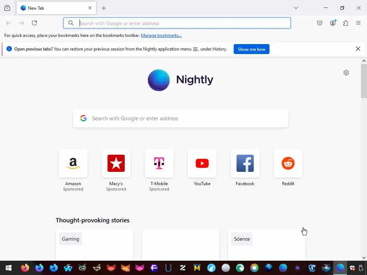Click the vertical page scrollbar thumb
Screen dimensions: 367x275
(x=364, y=81)
